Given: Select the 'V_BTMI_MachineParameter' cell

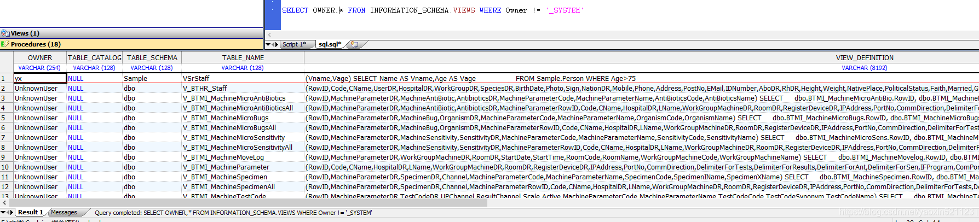Looking at the screenshot, I should [x=243, y=167].
